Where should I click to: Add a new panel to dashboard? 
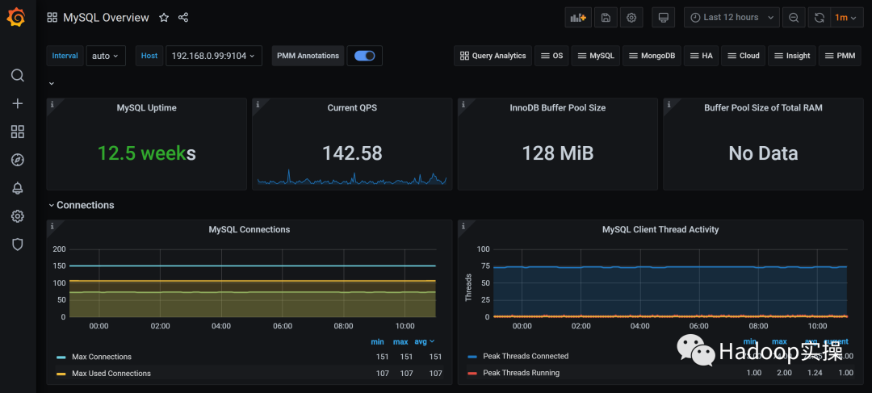(x=578, y=17)
